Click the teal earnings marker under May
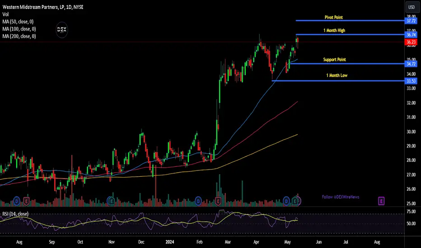Image resolution: width=421 pixels, height=248 pixels. click(x=295, y=201)
